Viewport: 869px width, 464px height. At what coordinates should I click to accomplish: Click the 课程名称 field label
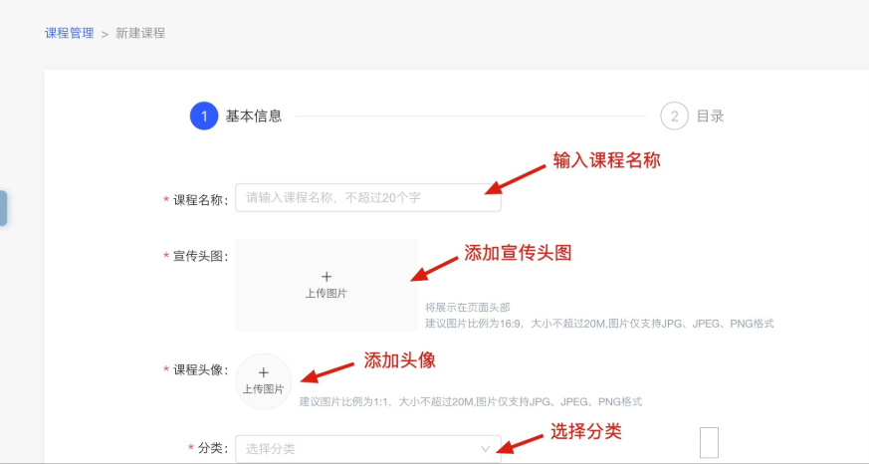pos(200,200)
